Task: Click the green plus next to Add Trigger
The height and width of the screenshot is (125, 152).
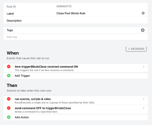Action: coord(9,75)
